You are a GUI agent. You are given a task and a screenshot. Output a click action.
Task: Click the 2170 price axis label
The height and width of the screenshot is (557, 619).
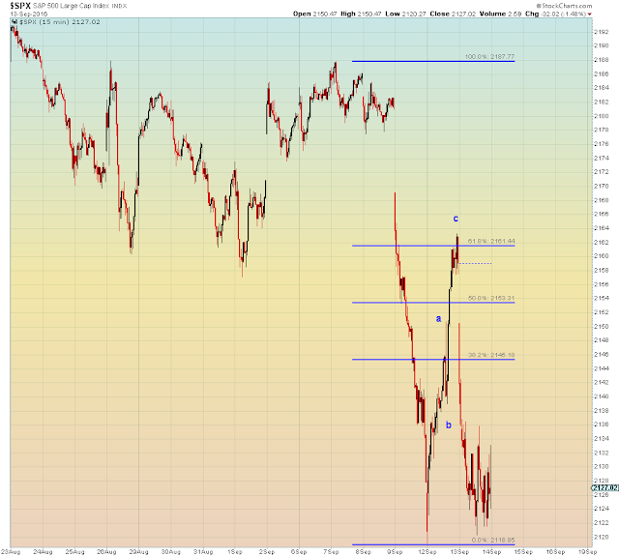[602, 186]
